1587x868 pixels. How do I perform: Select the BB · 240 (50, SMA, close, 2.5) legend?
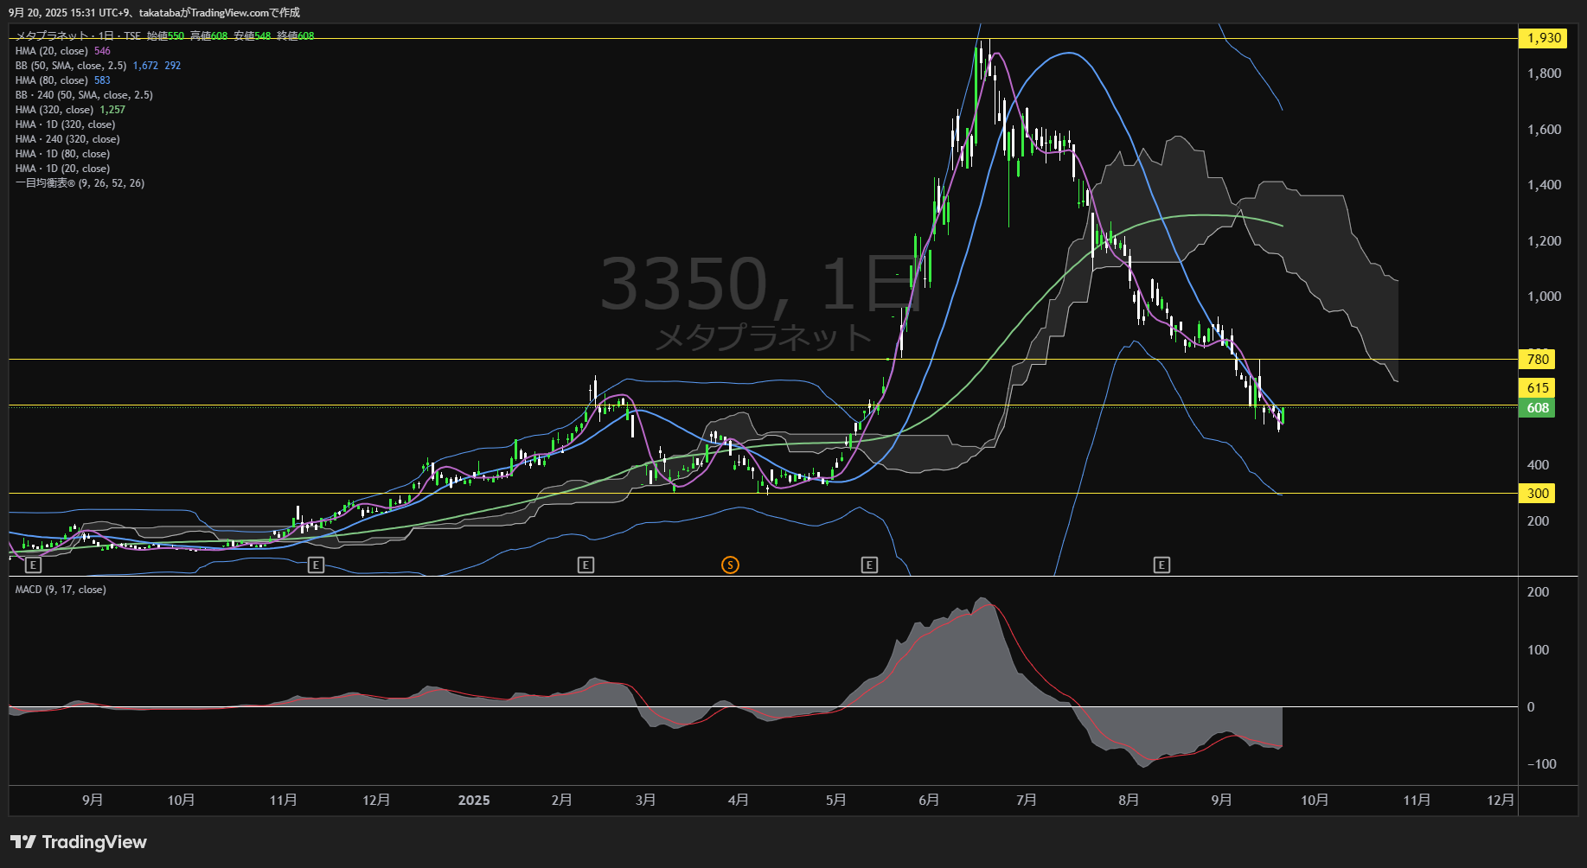pyautogui.click(x=84, y=95)
